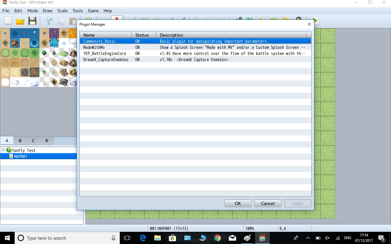Select the MadeWithMv plugin

click(195, 47)
